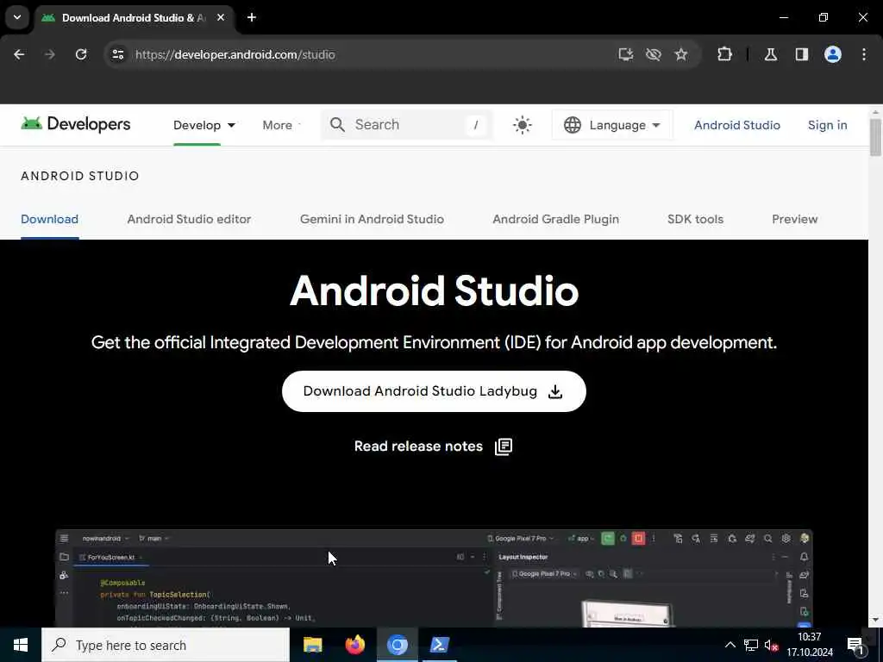883x662 pixels.
Task: Open site information icon in address bar
Action: point(117,54)
